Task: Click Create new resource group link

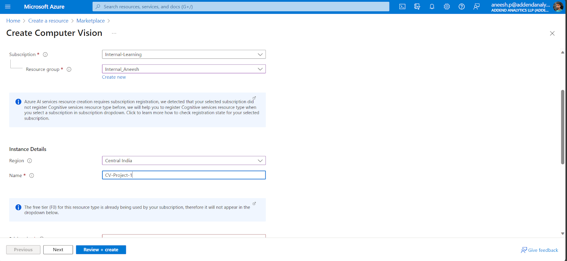Action: pyautogui.click(x=114, y=77)
